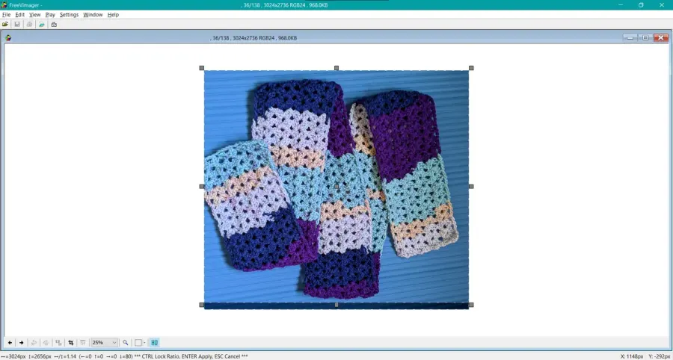
Task: Open the Edit menu
Action: tap(19, 15)
